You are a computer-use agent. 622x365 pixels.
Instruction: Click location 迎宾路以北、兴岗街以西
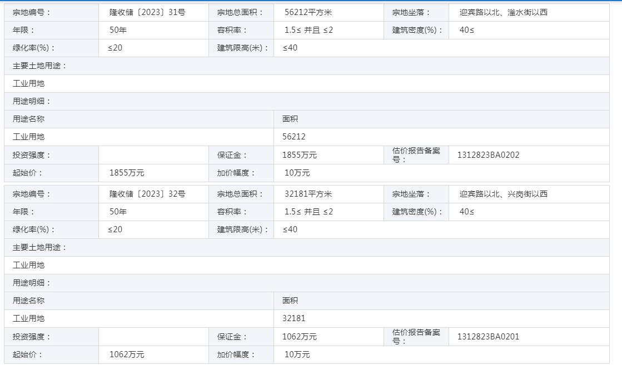(x=503, y=194)
